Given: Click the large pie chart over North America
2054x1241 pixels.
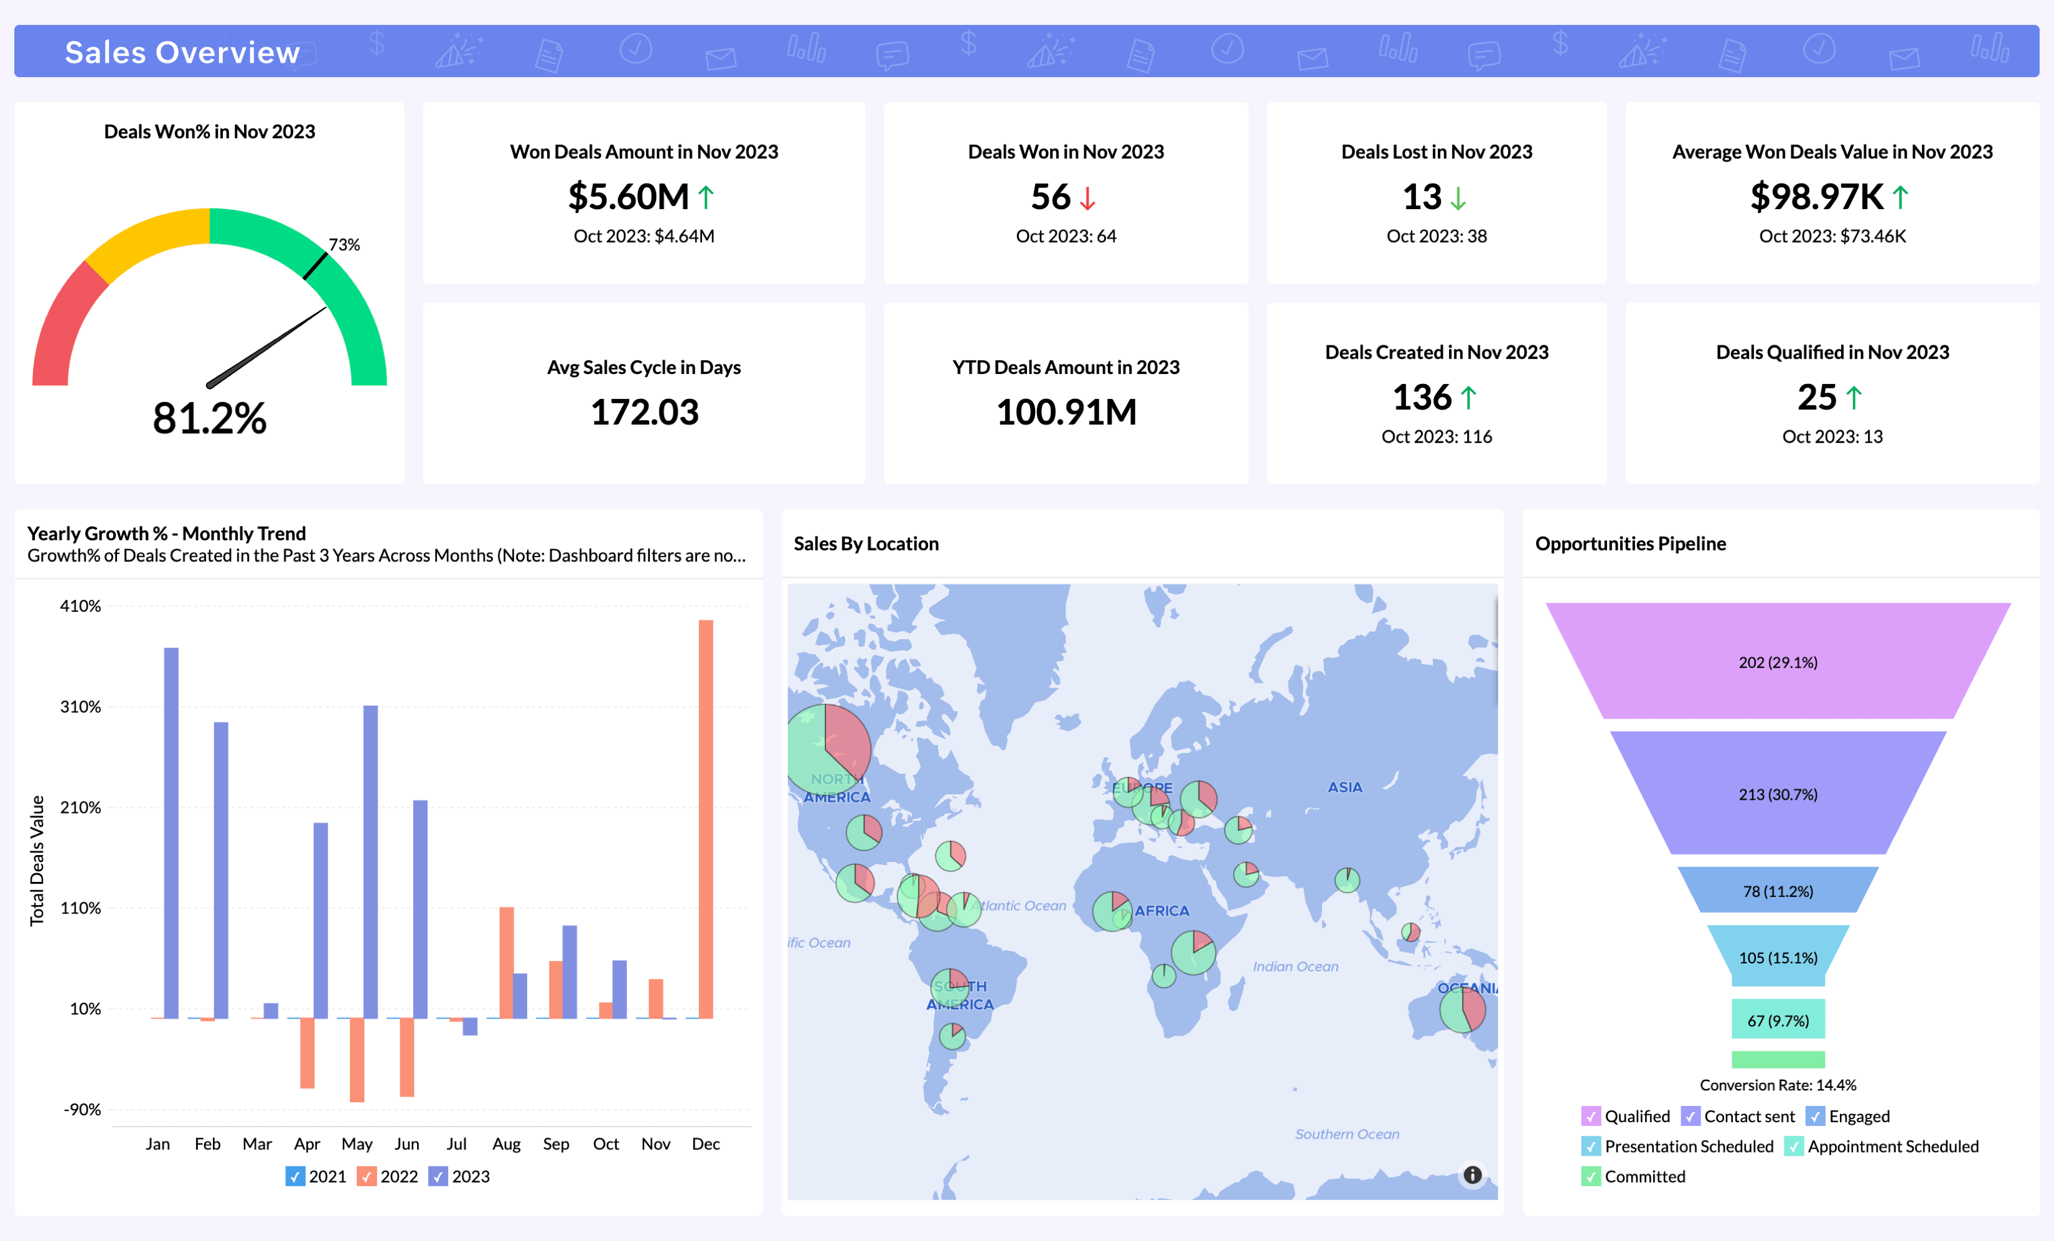Looking at the screenshot, I should pos(825,749).
